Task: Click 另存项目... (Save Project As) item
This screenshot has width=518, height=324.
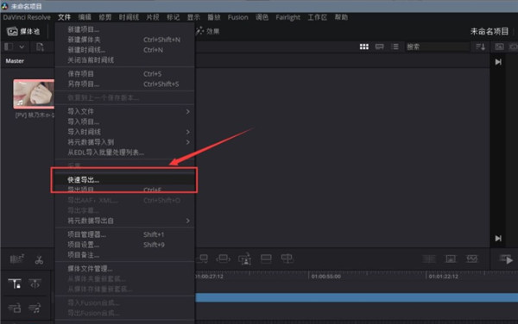Action: tap(125, 84)
